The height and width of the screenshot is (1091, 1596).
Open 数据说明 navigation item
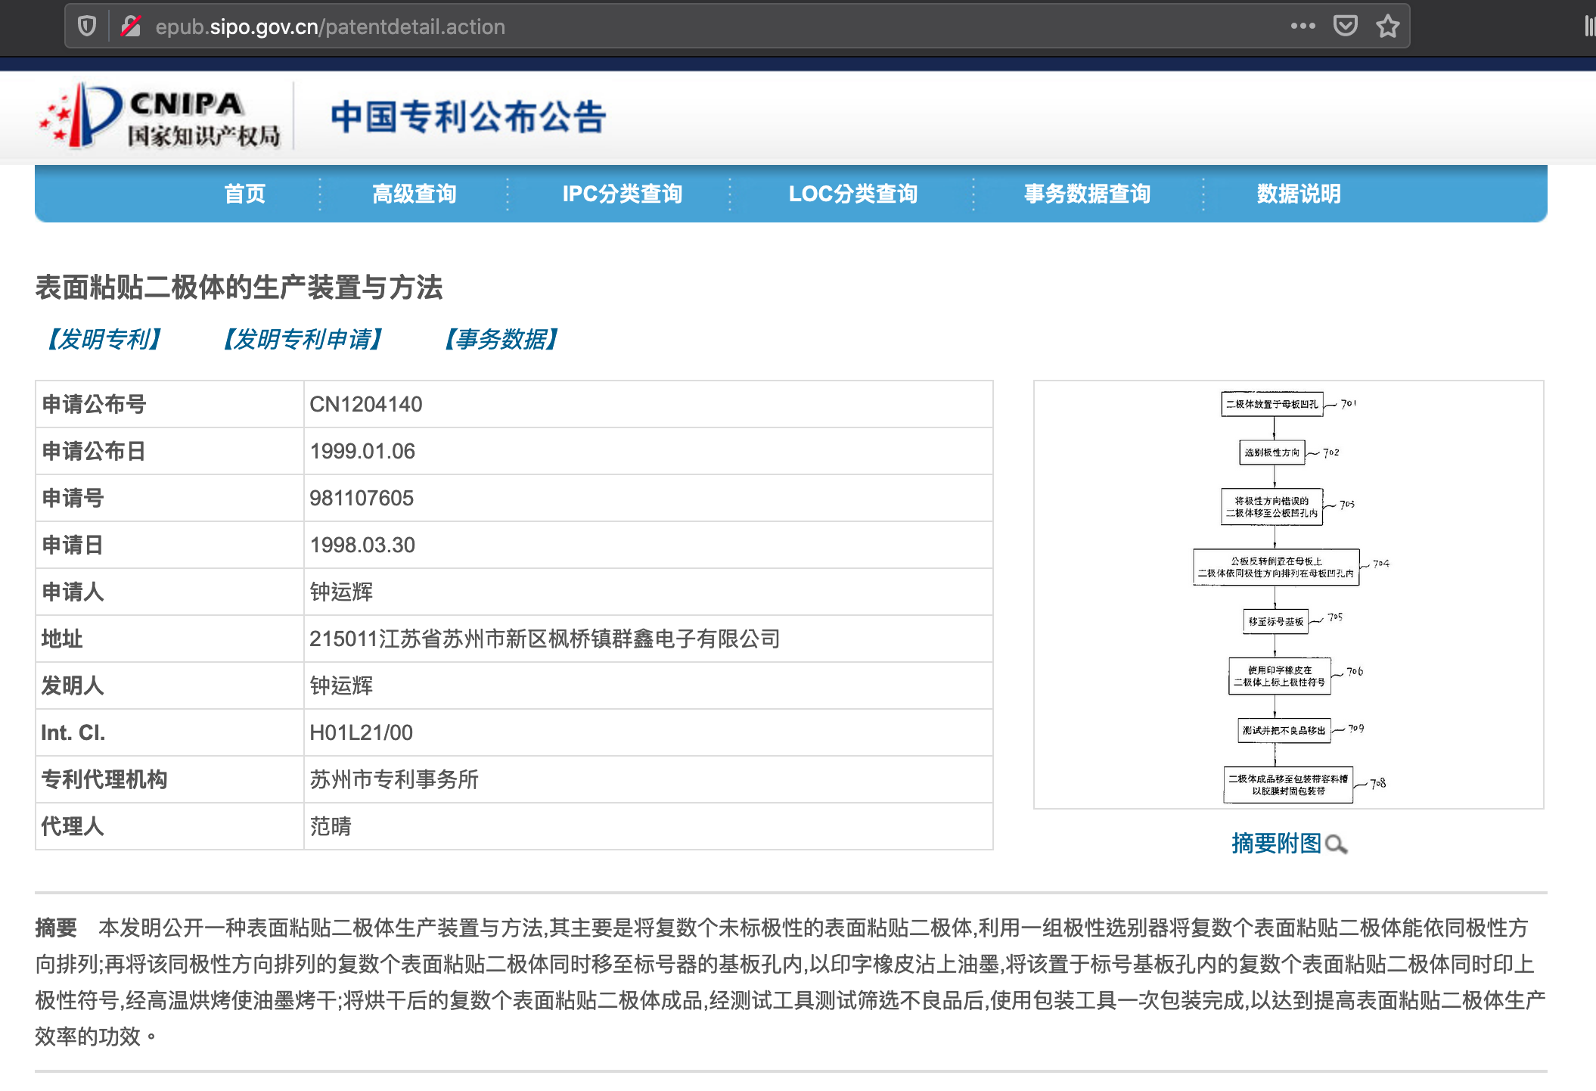tap(1298, 194)
